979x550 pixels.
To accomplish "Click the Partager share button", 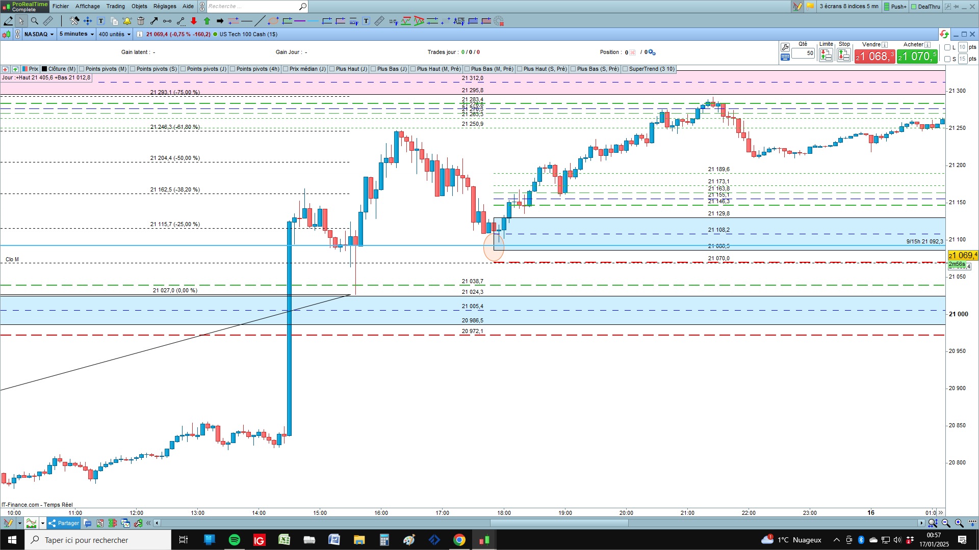I will tap(64, 523).
